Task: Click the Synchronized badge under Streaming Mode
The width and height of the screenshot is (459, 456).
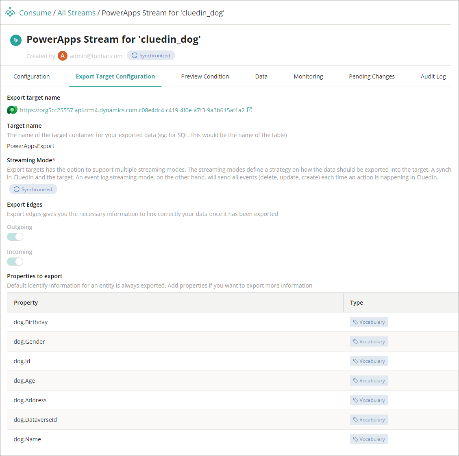Action: click(33, 189)
